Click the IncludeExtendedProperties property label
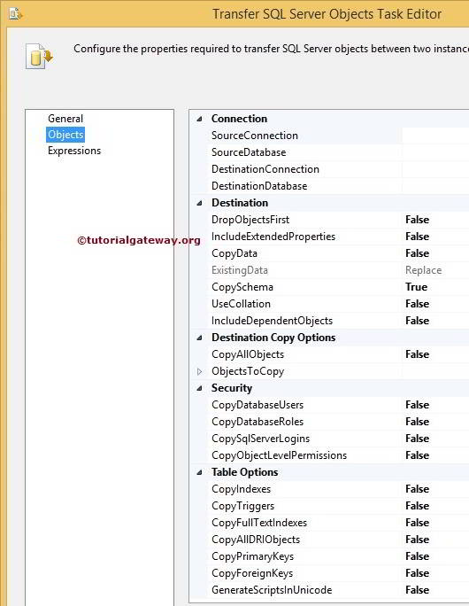This screenshot has height=606, width=469. tap(273, 237)
